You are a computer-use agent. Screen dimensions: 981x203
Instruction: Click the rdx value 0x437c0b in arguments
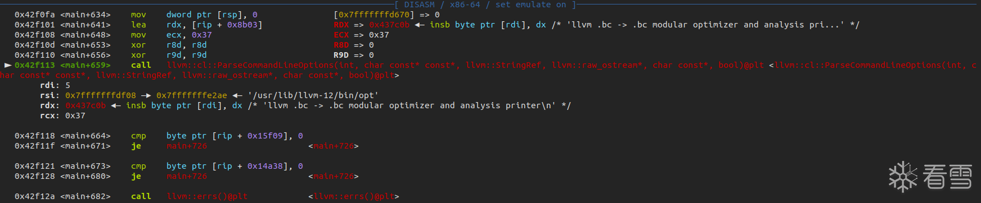pyautogui.click(x=85, y=105)
